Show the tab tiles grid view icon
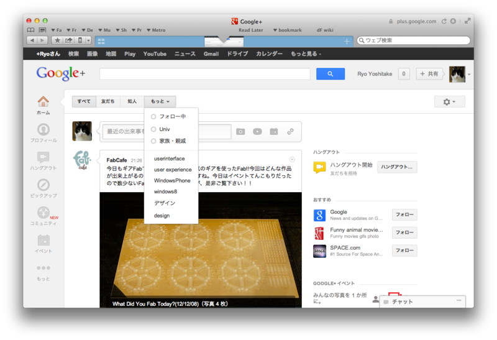The image size is (497, 340). (x=101, y=41)
